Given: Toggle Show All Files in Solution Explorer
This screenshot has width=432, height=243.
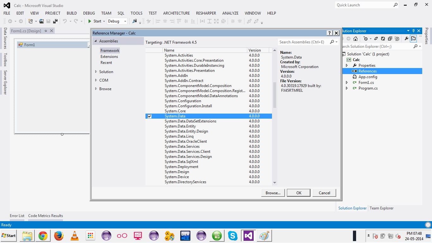Looking at the screenshot, I should tap(397, 39).
